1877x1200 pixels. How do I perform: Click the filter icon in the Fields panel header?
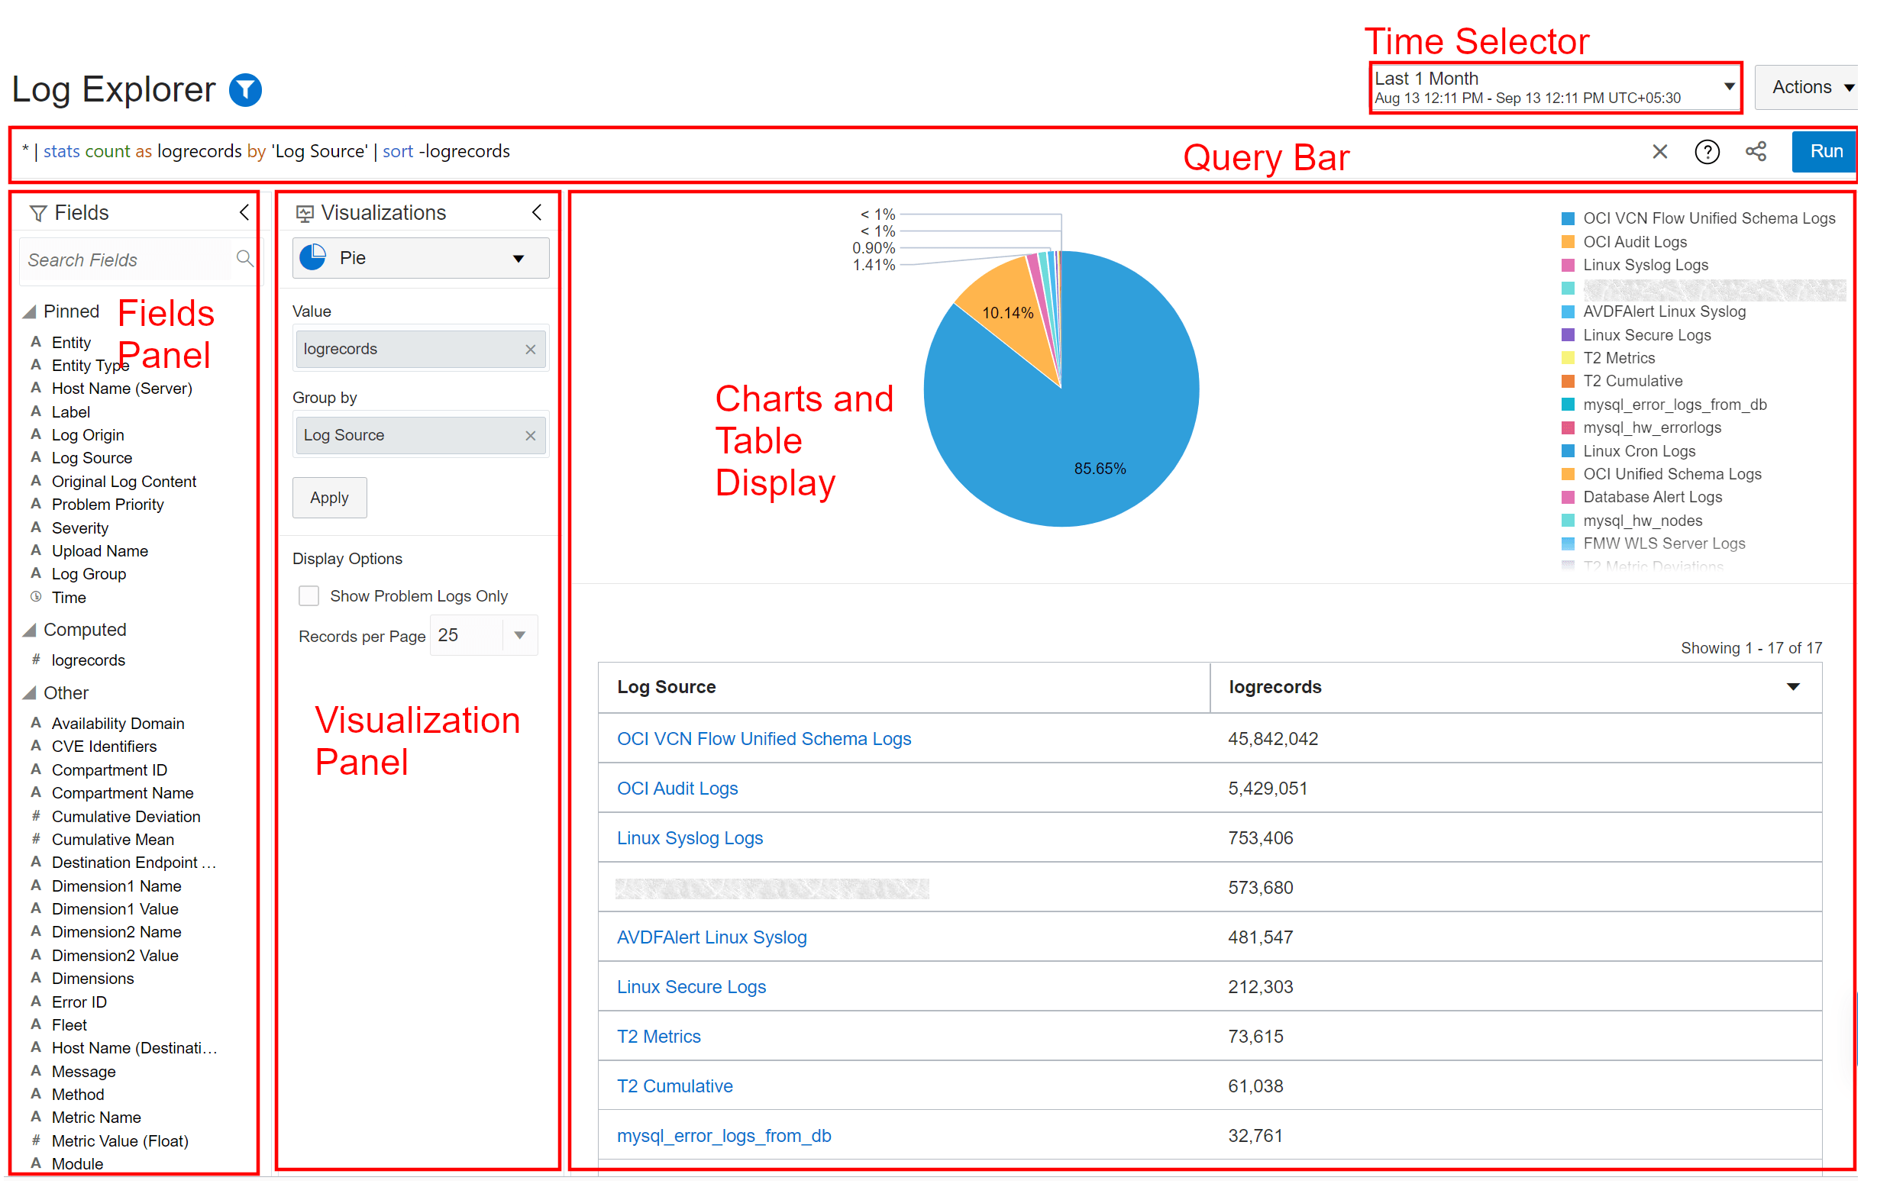tap(37, 211)
